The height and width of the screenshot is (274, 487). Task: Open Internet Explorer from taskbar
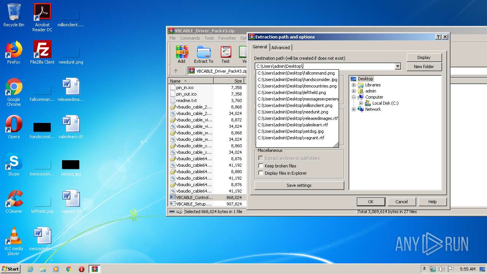(30, 269)
